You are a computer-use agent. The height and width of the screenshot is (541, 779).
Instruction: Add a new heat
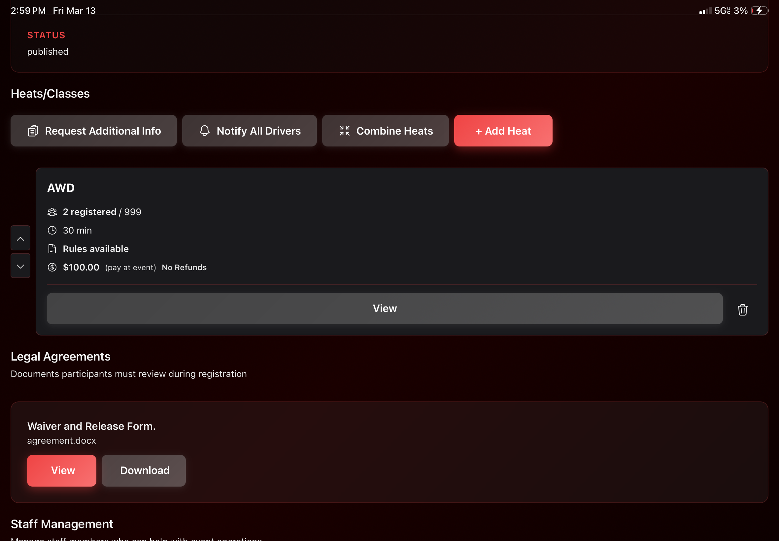tap(503, 131)
